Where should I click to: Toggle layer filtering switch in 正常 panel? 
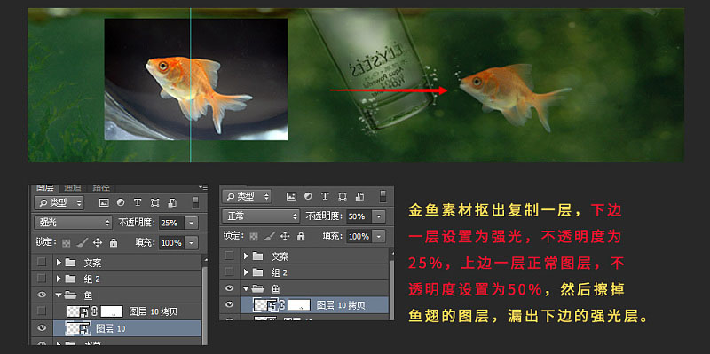click(x=383, y=196)
